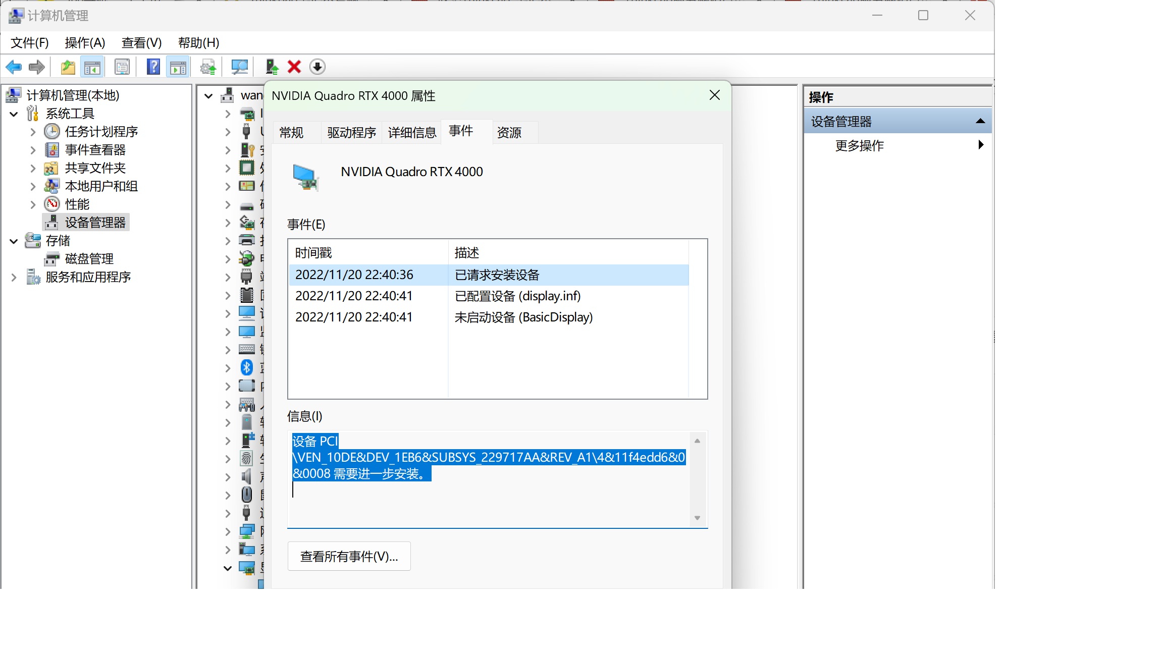Click the red X uninstall device icon
1163x654 pixels.
click(x=294, y=67)
